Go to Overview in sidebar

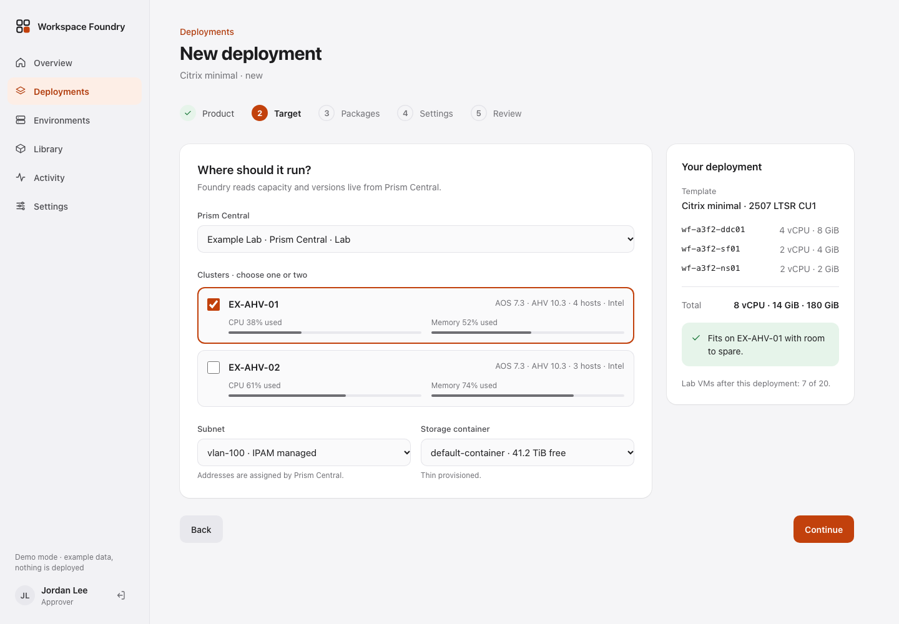click(x=75, y=62)
